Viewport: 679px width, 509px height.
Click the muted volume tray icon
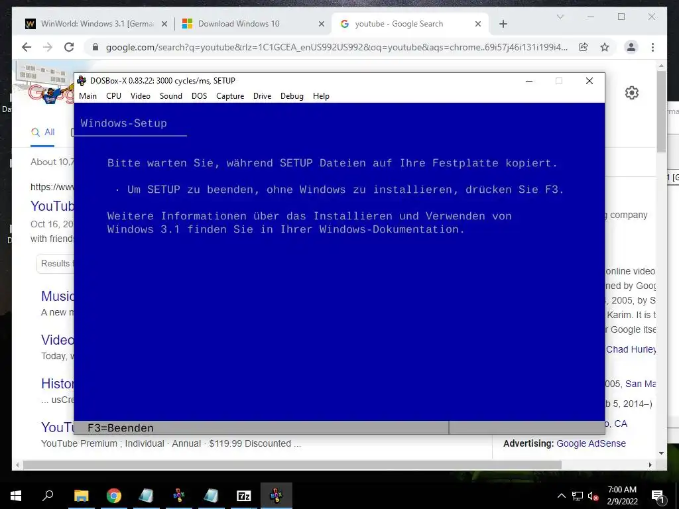click(x=593, y=496)
